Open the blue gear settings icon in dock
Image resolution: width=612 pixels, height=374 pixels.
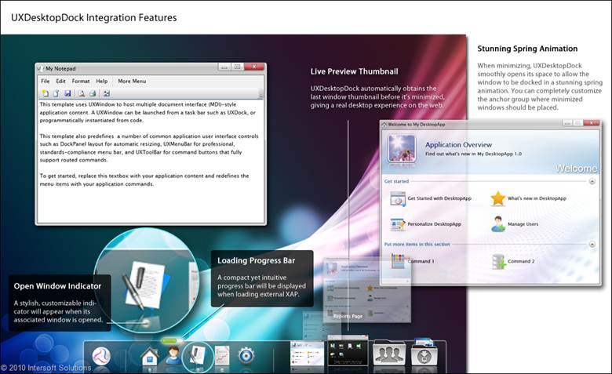point(246,356)
